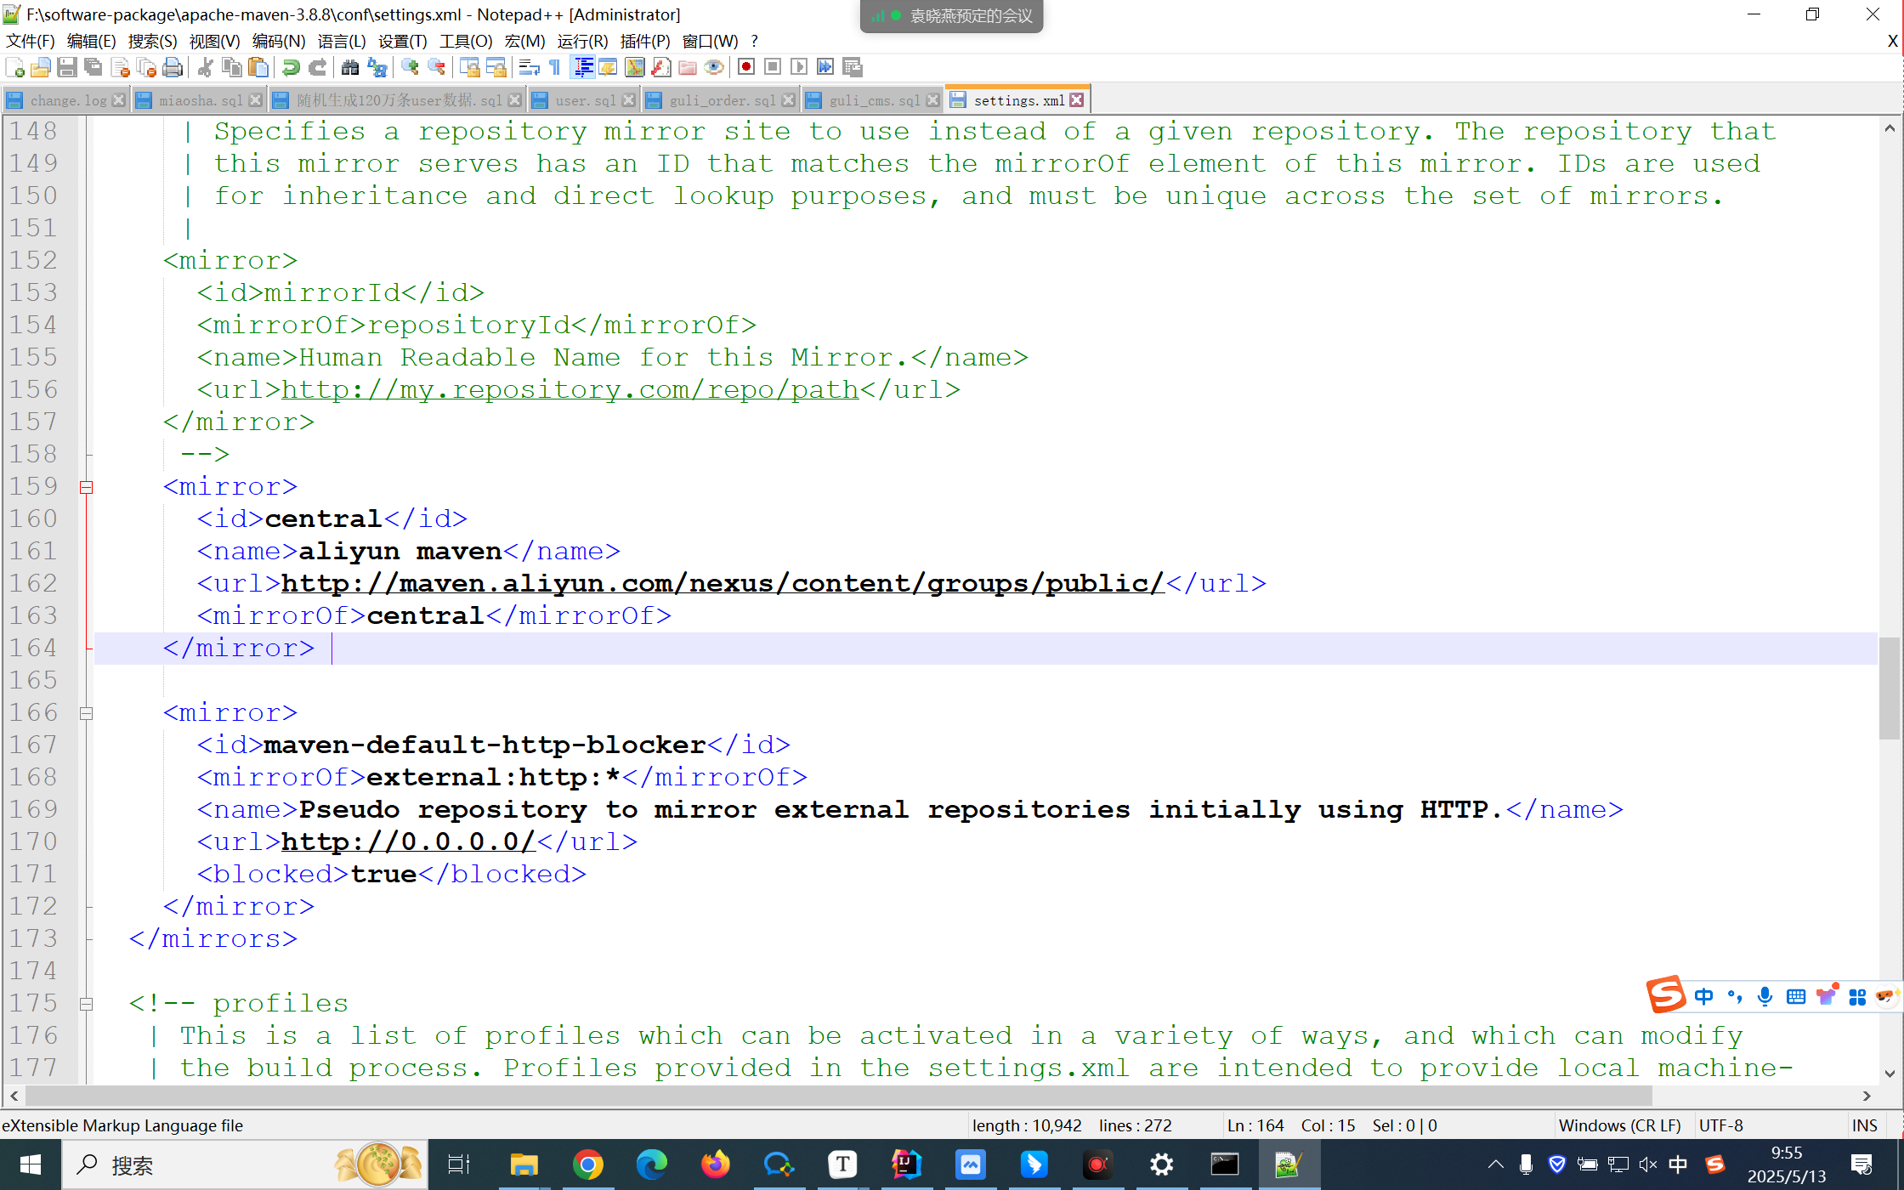Click the vertical scrollbar thumb
The height and width of the screenshot is (1190, 1904).
pyautogui.click(x=1889, y=688)
